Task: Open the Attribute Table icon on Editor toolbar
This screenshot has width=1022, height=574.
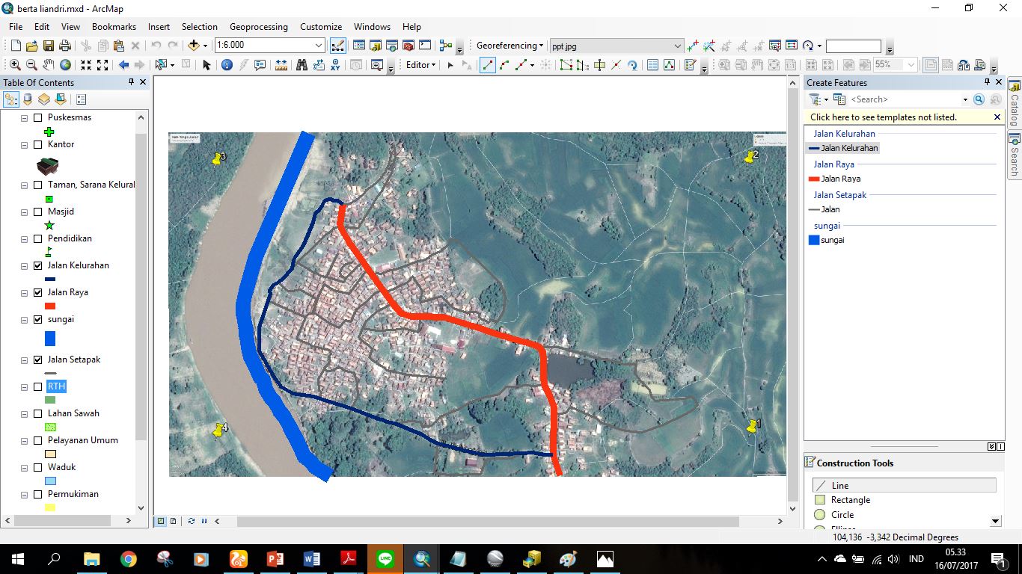Action: [653, 65]
